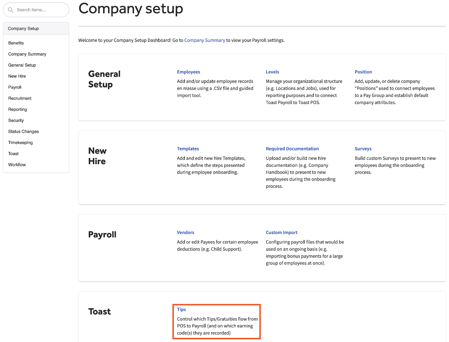
Task: Open new hire Templates
Action: 188,149
